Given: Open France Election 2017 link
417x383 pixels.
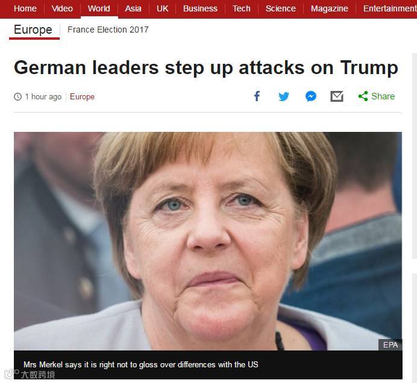Looking at the screenshot, I should coord(108,30).
